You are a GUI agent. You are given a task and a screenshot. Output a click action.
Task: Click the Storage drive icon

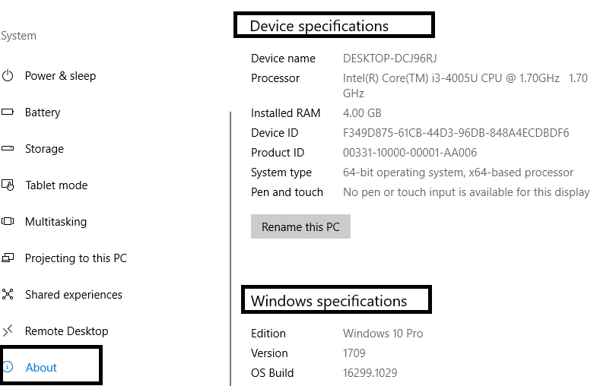click(8, 149)
